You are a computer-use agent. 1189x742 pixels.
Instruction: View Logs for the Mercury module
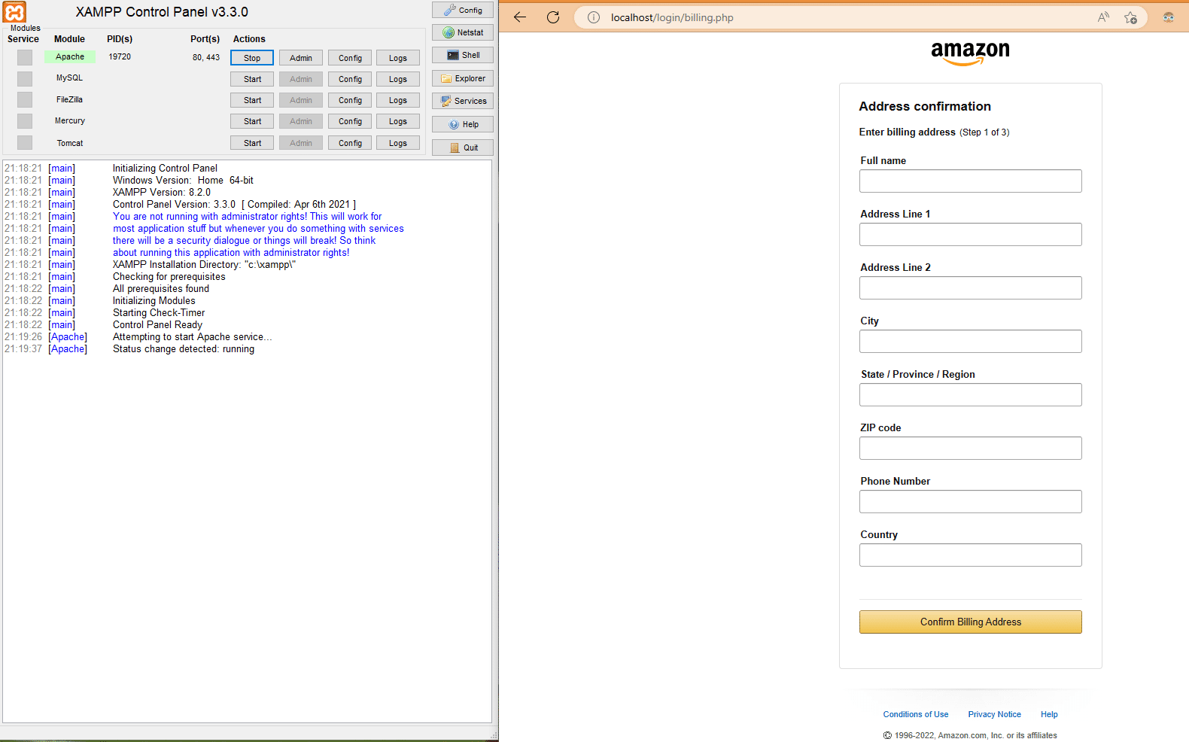398,121
